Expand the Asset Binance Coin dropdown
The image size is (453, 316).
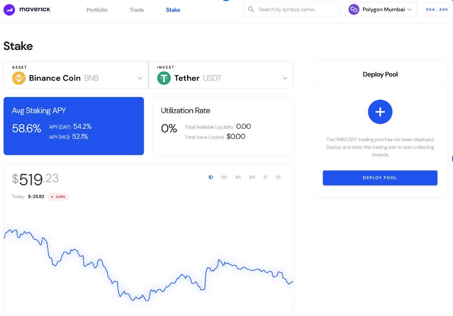click(x=140, y=78)
